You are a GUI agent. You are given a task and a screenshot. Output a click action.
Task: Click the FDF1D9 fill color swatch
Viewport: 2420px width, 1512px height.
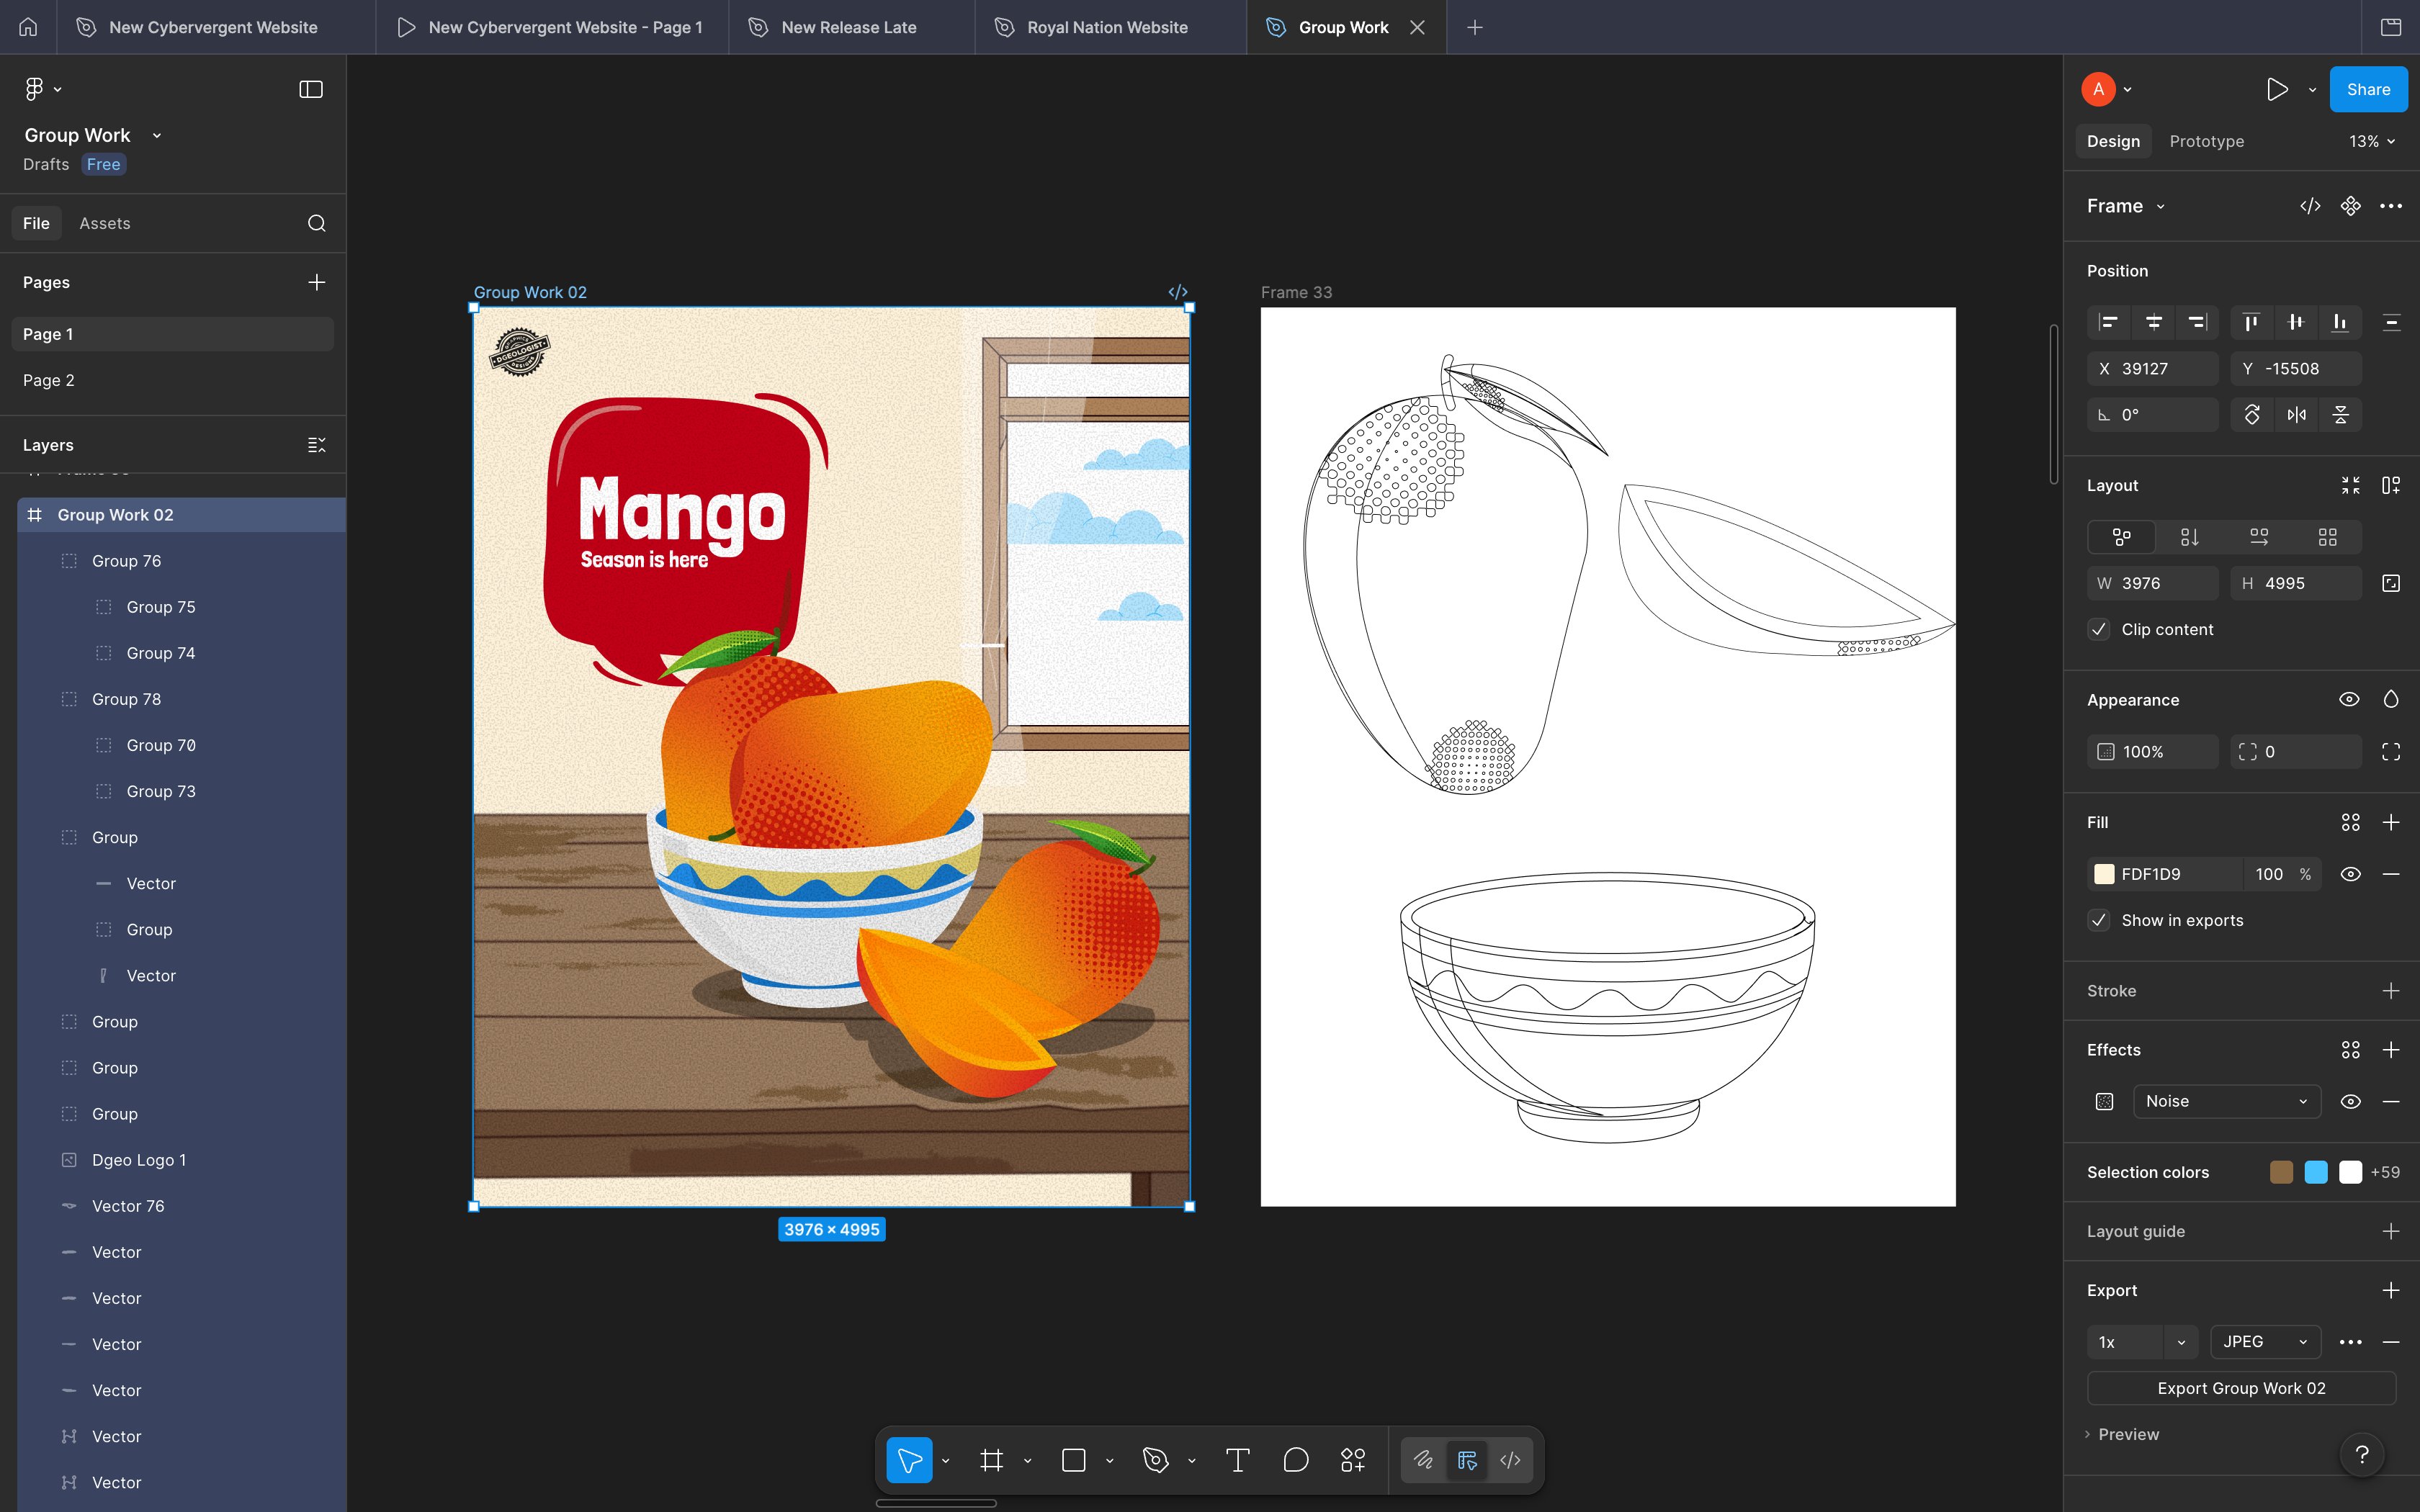(2104, 874)
